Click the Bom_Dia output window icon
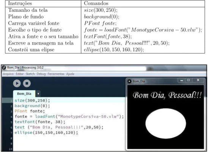208x154 pixels. (x=129, y=81)
